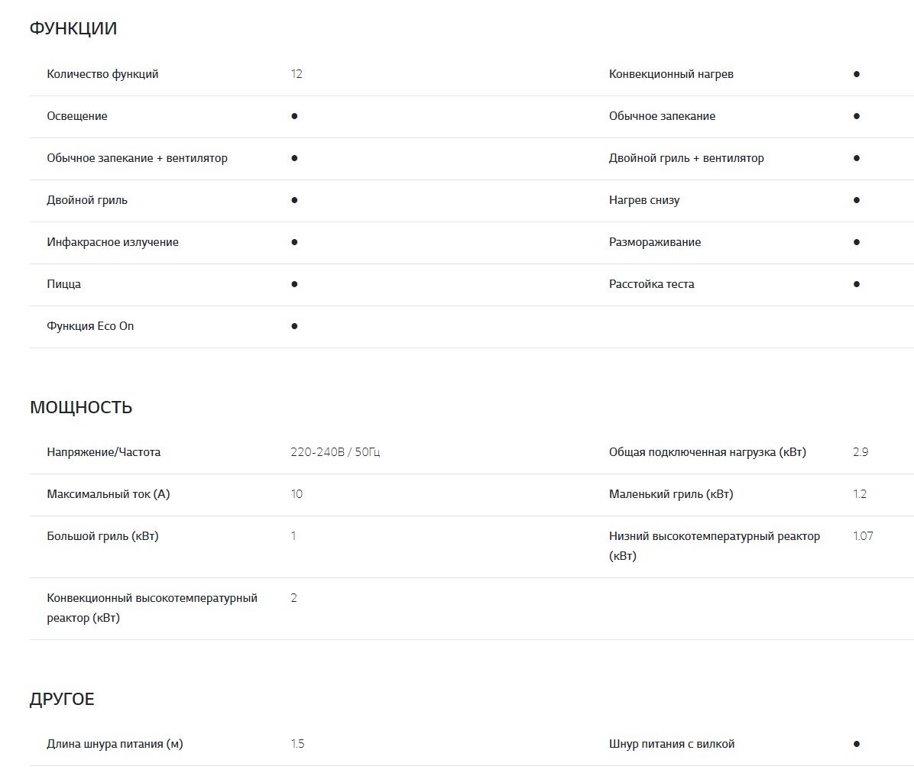Viewport: 914px width, 776px height.
Task: Click the bullet for Двойной гриль + вентилятор
Action: pyautogui.click(x=856, y=158)
